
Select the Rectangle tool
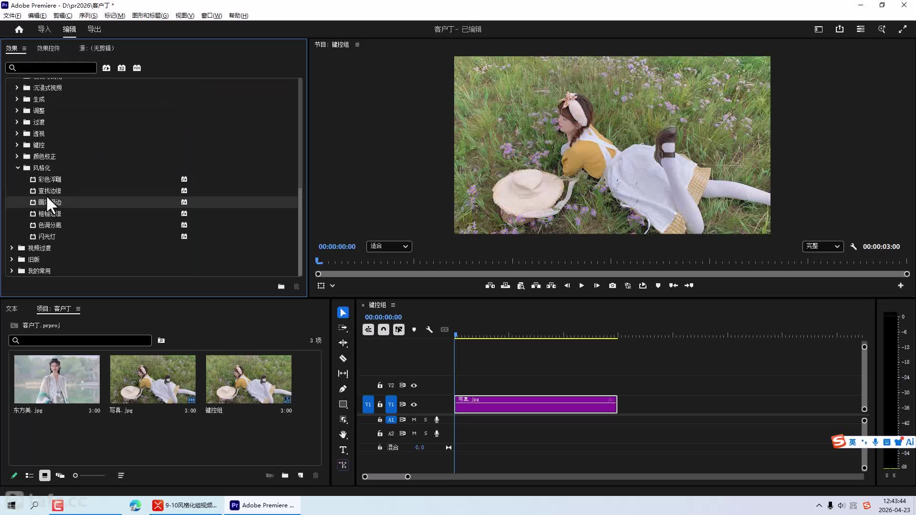tap(343, 404)
